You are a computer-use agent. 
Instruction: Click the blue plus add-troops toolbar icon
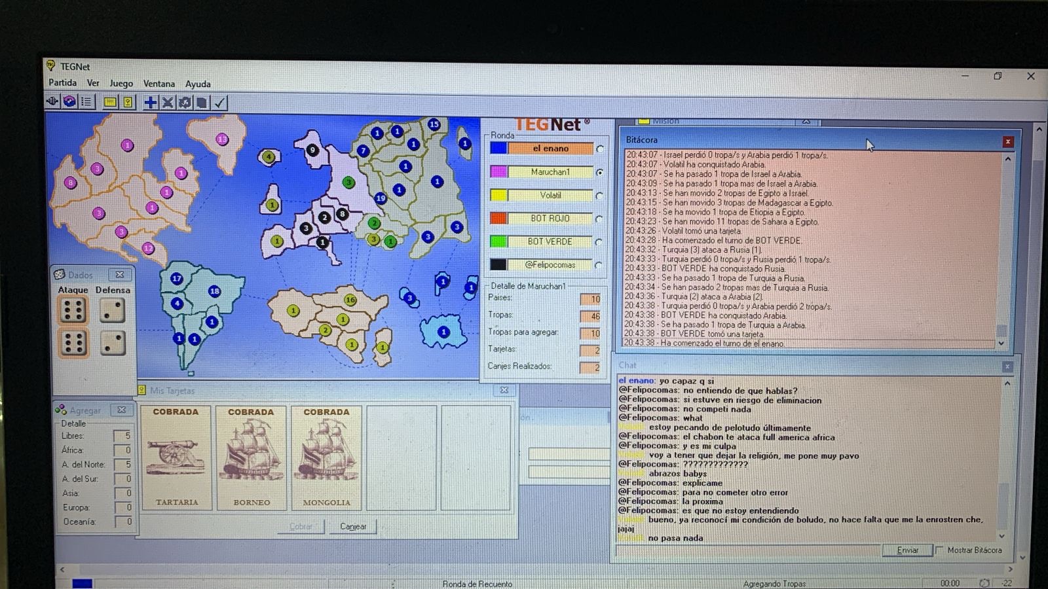click(x=151, y=102)
